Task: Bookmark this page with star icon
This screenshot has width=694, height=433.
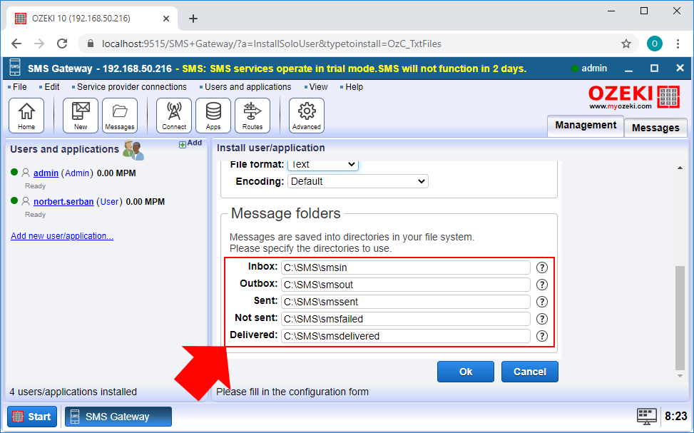Action: pyautogui.click(x=626, y=44)
